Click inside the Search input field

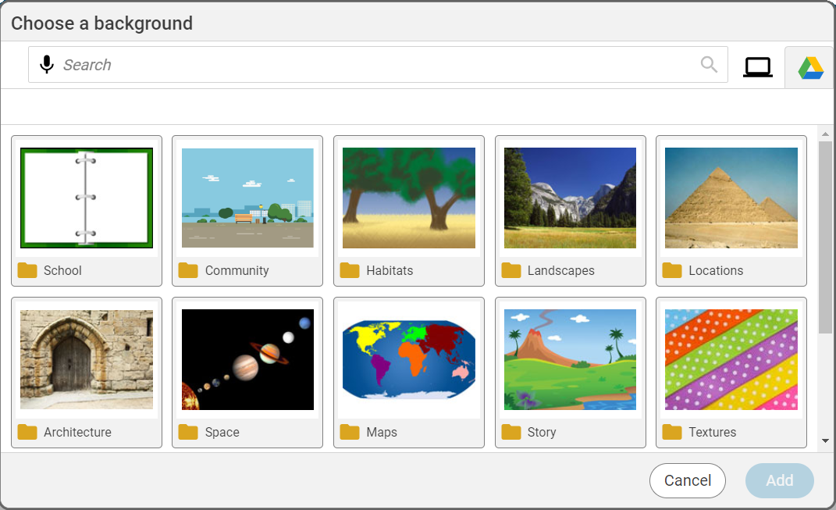[312, 64]
